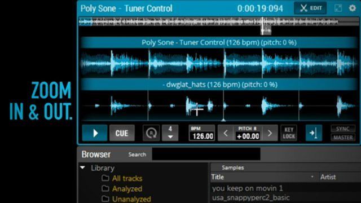Image resolution: width=361 pixels, height=203 pixels.
Task: Activate the loop icon button
Action: (151, 133)
